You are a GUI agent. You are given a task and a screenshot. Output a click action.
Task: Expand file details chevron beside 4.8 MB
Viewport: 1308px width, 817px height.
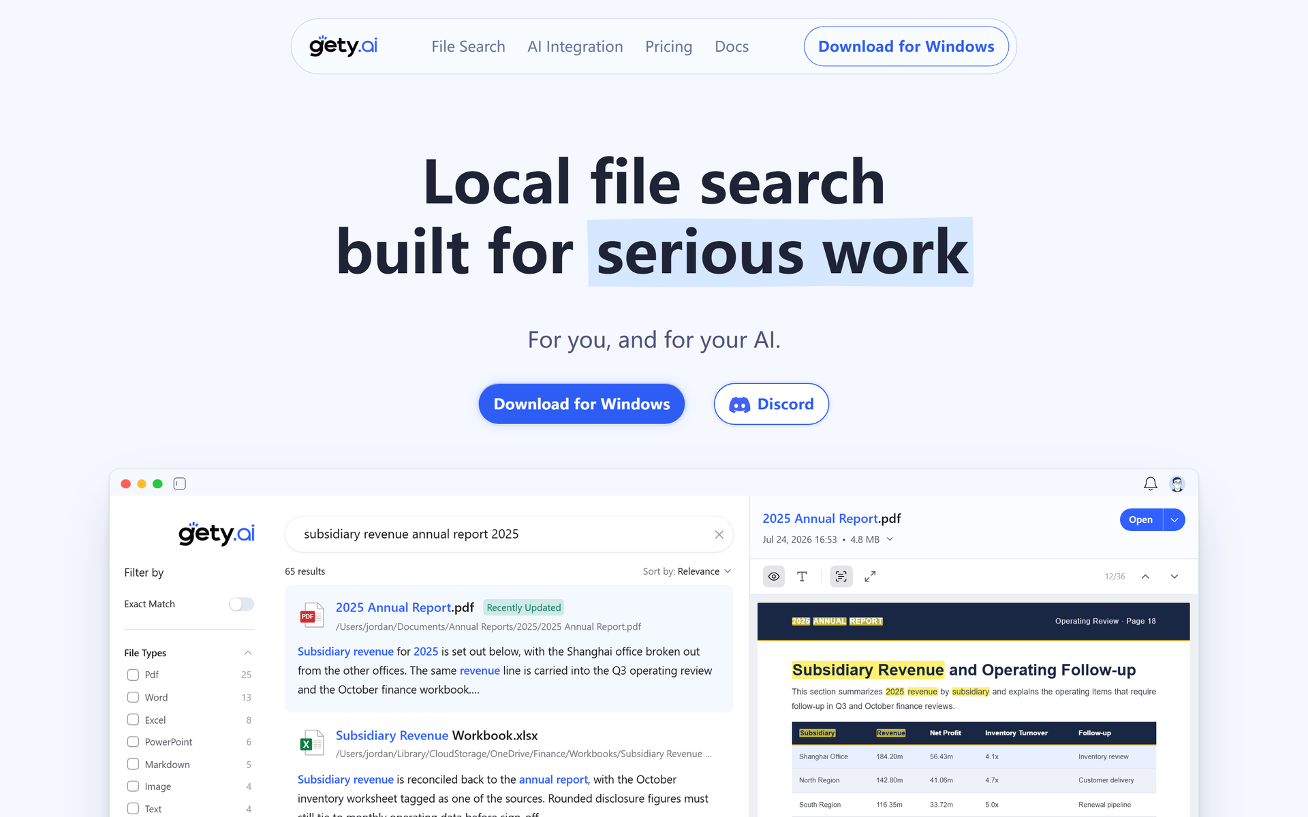[890, 539]
